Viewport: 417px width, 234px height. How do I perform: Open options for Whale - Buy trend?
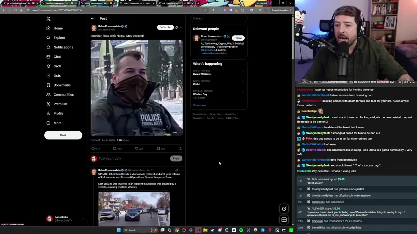pyautogui.click(x=243, y=91)
